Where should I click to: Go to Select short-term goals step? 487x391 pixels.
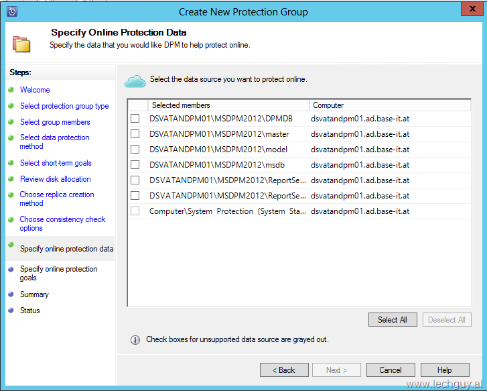[x=56, y=163]
